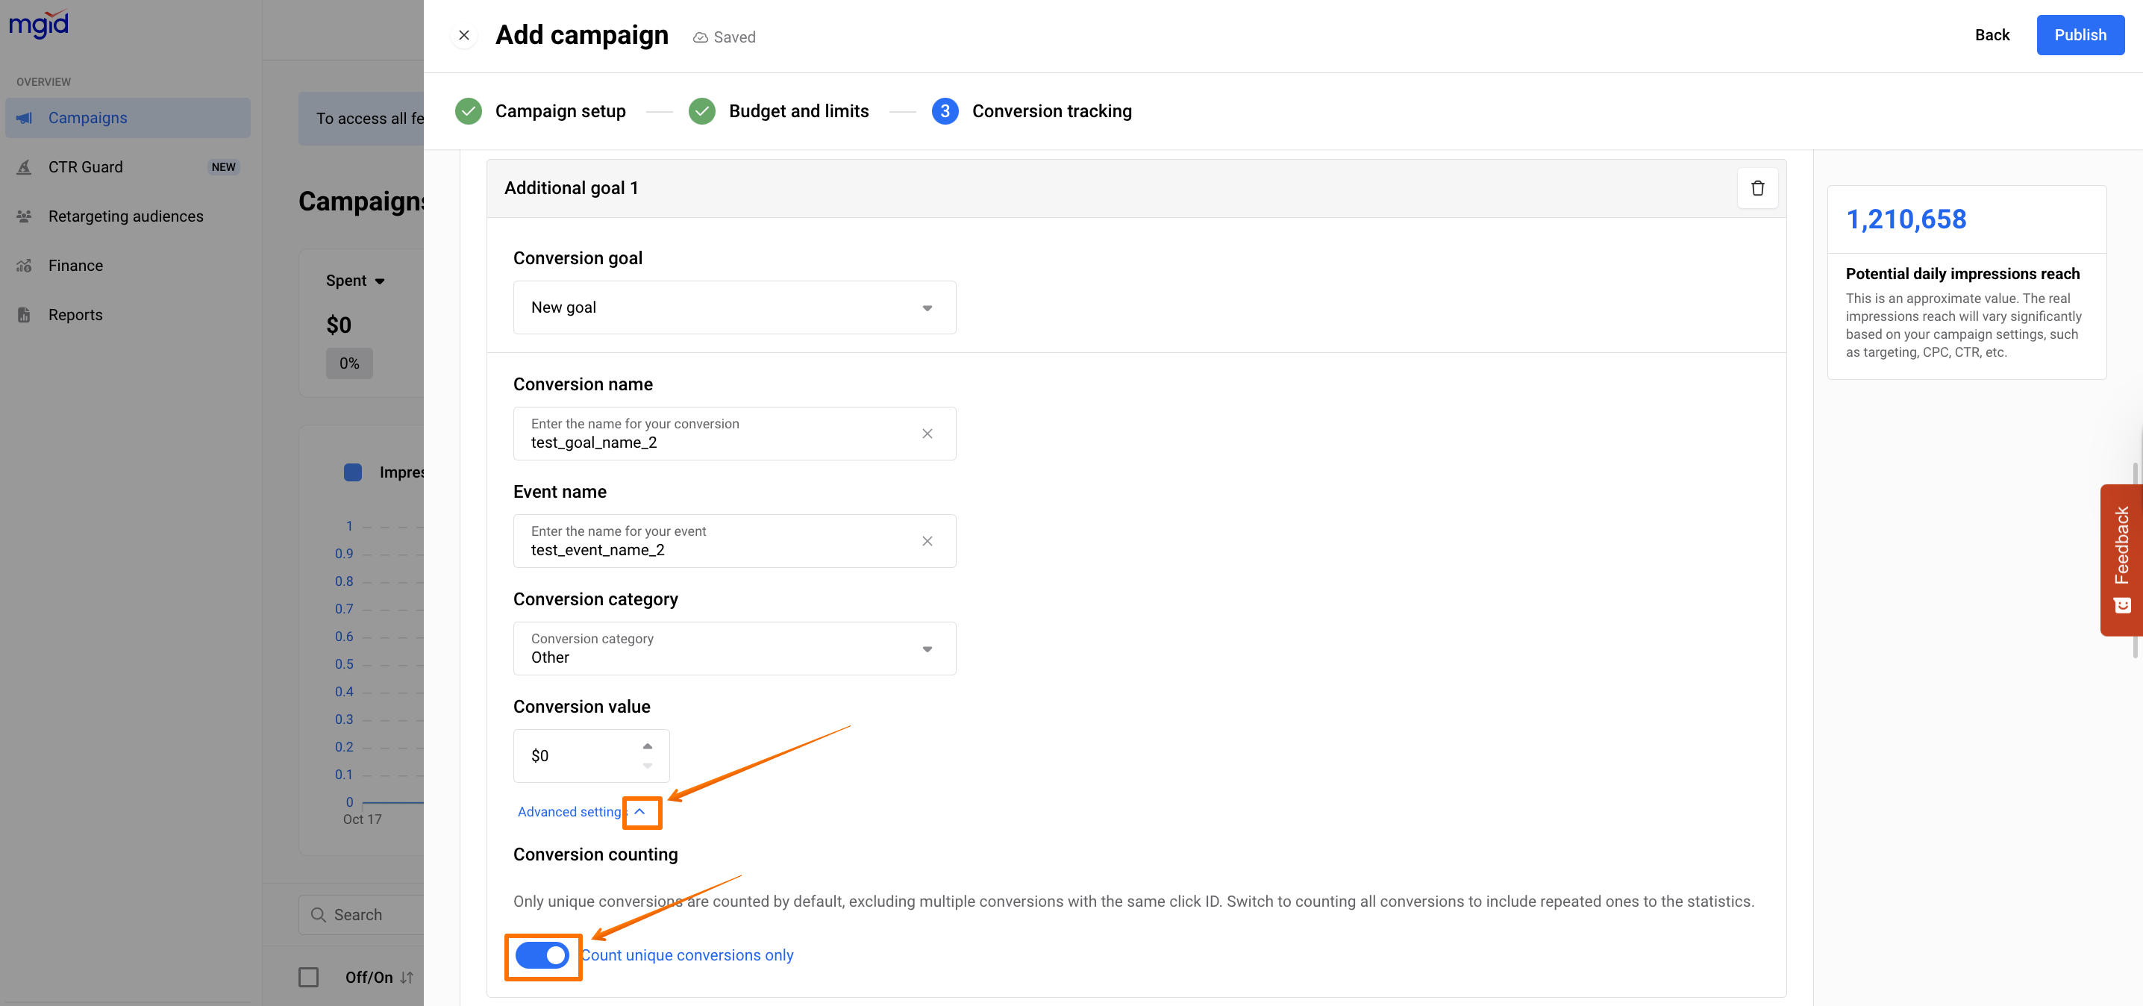2143x1006 pixels.
Task: Toggle the blue Impressions legend checkbox
Action: (x=353, y=472)
